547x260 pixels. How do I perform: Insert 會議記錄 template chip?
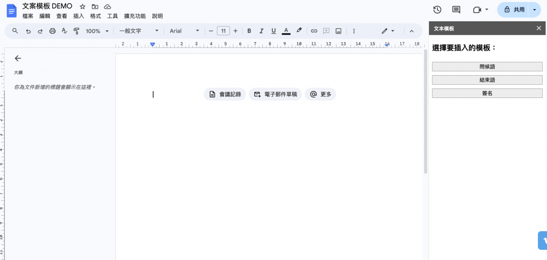pos(225,94)
